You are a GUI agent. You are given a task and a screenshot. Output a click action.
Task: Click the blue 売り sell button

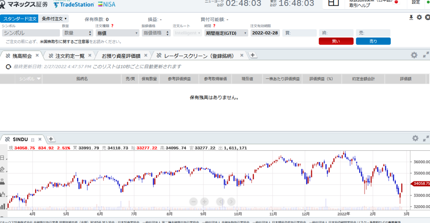point(373,41)
